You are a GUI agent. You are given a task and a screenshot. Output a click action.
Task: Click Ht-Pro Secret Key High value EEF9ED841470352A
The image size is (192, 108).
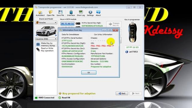92,26
